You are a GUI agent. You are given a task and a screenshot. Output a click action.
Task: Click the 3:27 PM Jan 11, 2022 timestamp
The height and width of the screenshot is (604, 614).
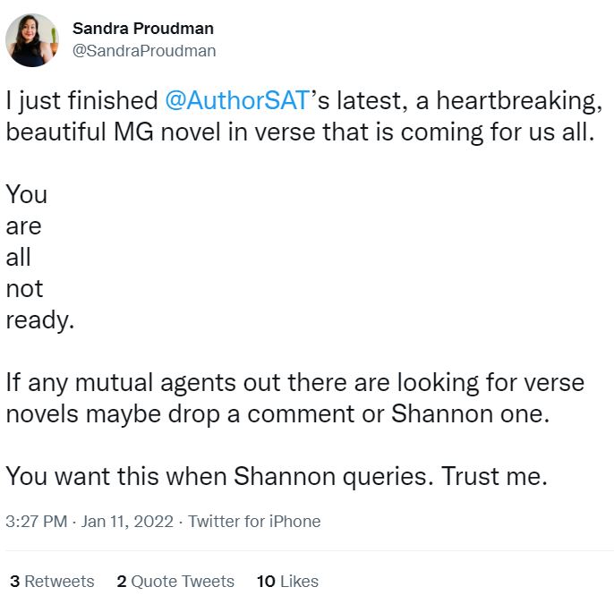pyautogui.click(x=90, y=521)
